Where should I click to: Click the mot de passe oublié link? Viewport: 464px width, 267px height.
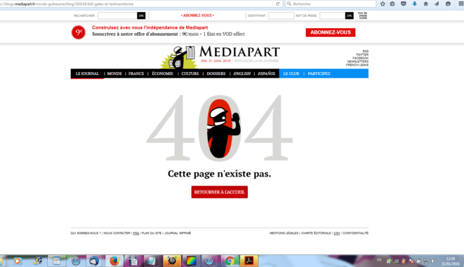(x=362, y=15)
